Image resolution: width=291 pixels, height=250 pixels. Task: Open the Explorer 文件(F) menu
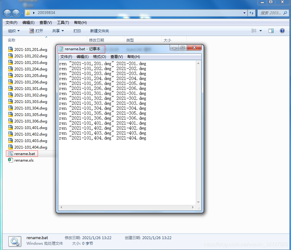11,23
